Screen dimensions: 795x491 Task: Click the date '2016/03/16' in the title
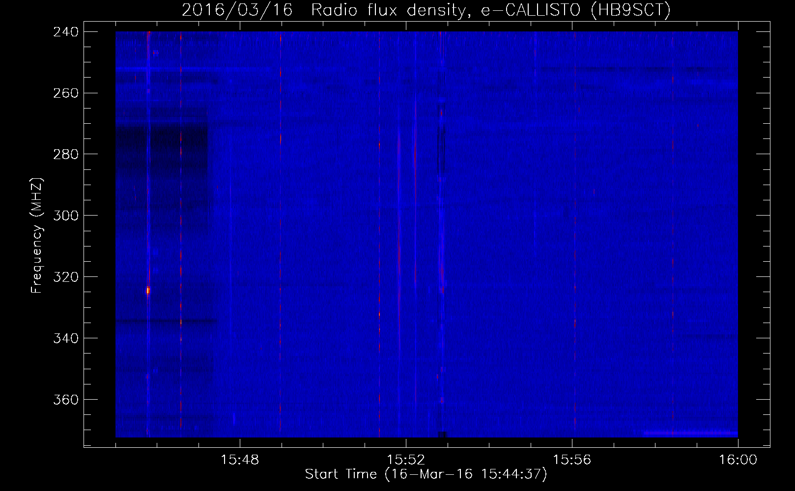coord(237,10)
